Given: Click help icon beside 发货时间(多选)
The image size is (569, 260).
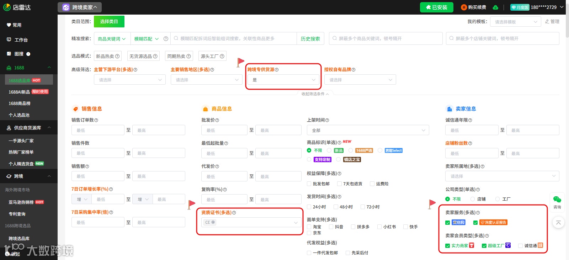Looking at the screenshot, I should (339, 197).
